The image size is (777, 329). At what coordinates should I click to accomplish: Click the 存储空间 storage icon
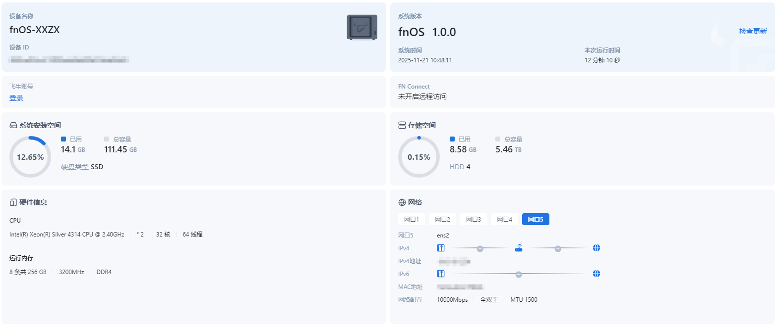point(402,126)
